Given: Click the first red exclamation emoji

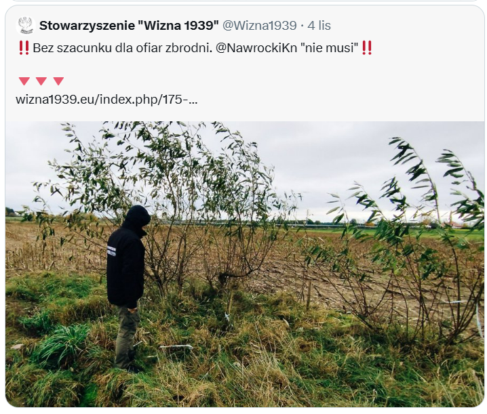Looking at the screenshot, I should click(24, 48).
